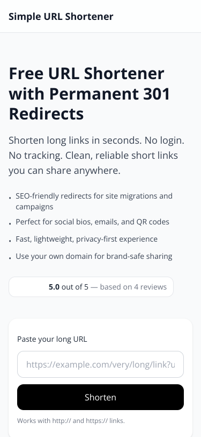Click the Simple URL Shortener site title
201x437 pixels.
click(x=61, y=17)
